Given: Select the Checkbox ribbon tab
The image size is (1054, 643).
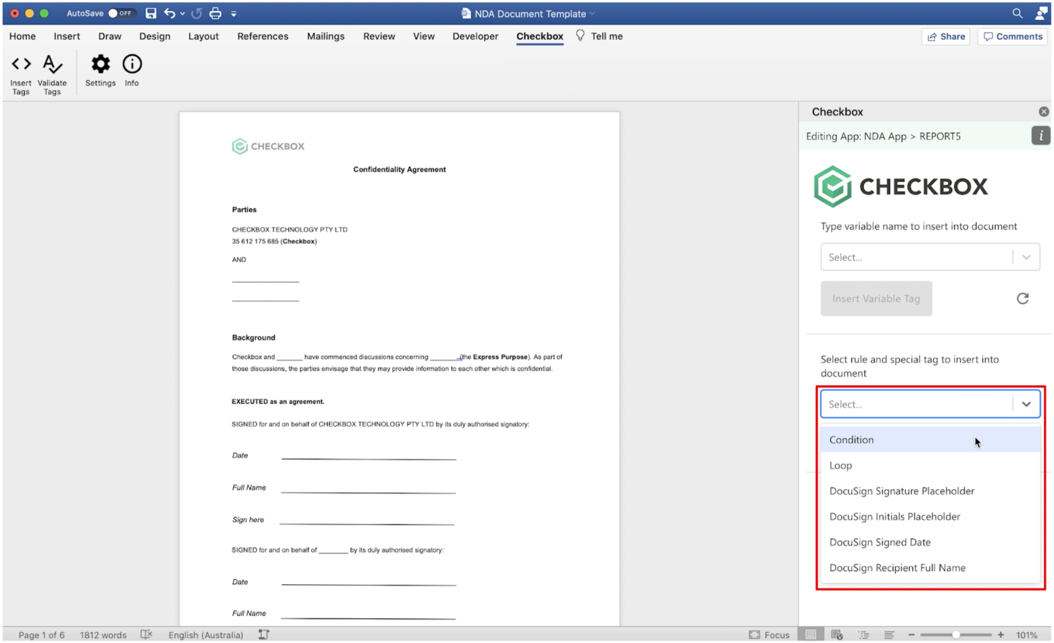Looking at the screenshot, I should click(x=539, y=36).
